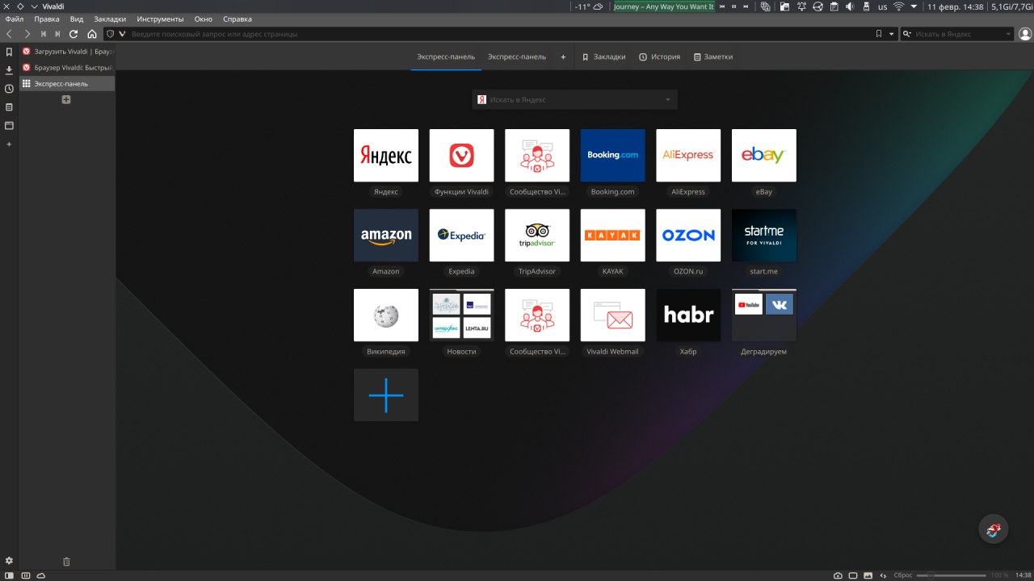Screen dimensions: 1034x581
Task: Open the Справка menu
Action: [237, 19]
